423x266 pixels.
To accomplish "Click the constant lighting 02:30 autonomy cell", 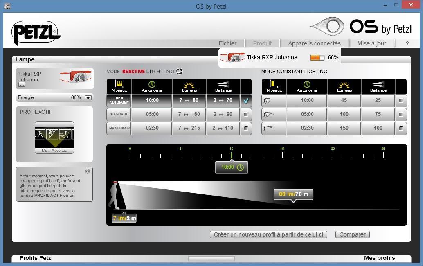I will pos(307,128).
